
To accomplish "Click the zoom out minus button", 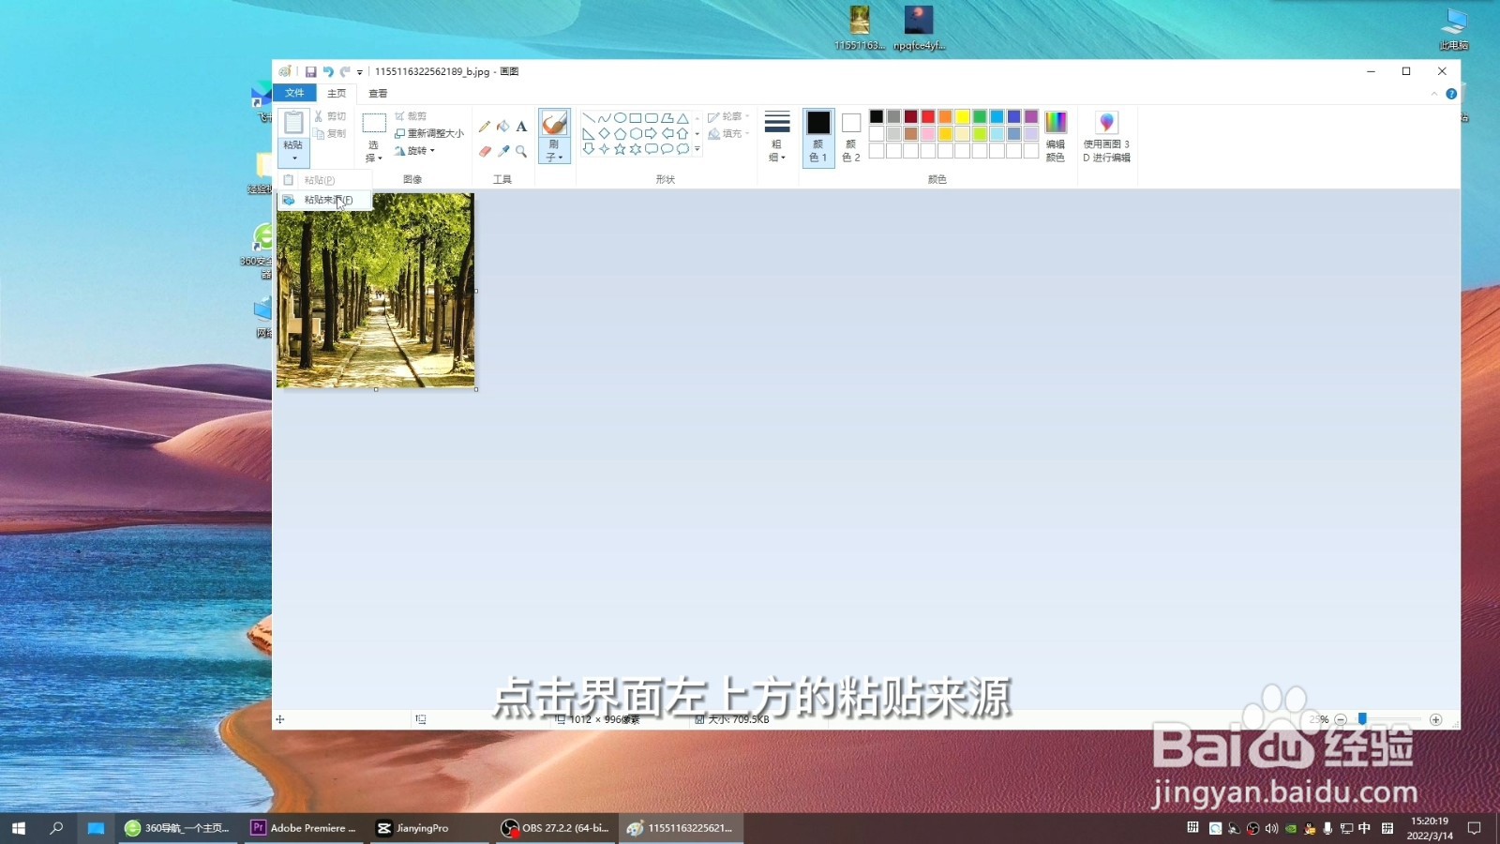I will (x=1341, y=719).
